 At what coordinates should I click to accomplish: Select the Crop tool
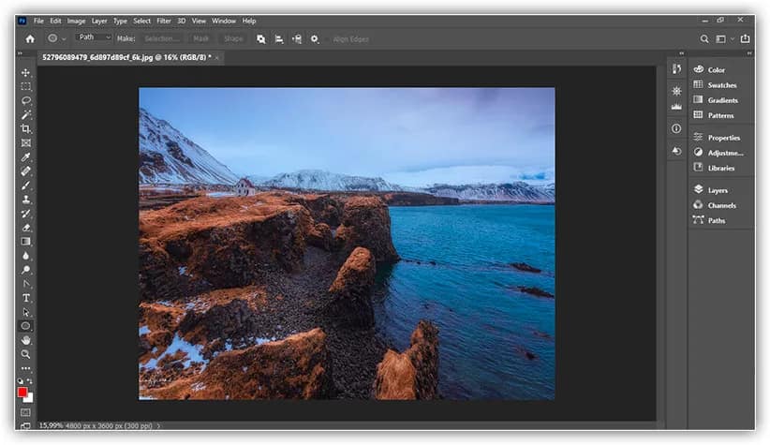pyautogui.click(x=25, y=128)
